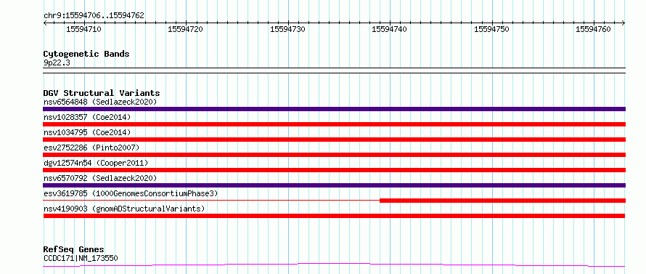The height and width of the screenshot is (274, 646).
Task: Click label nsv4190903 (gnomADStructuralVariants)
Action: pyautogui.click(x=124, y=209)
